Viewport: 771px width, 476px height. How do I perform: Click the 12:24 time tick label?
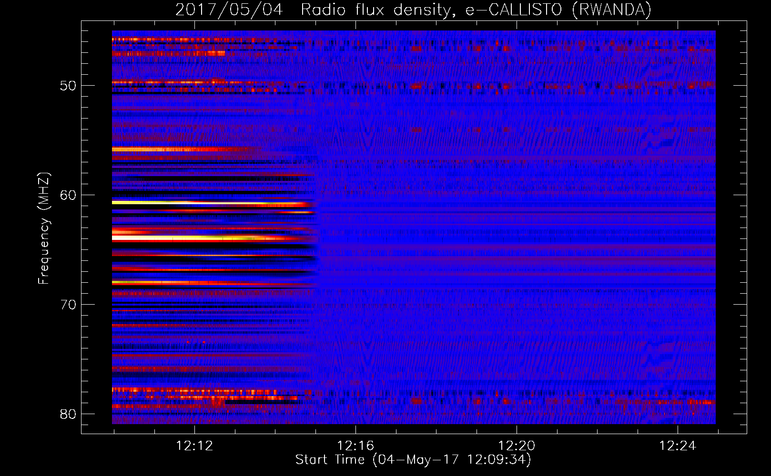(x=678, y=446)
